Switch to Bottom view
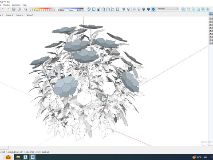The width and height of the screenshot is (213, 160). (x=118, y=9)
